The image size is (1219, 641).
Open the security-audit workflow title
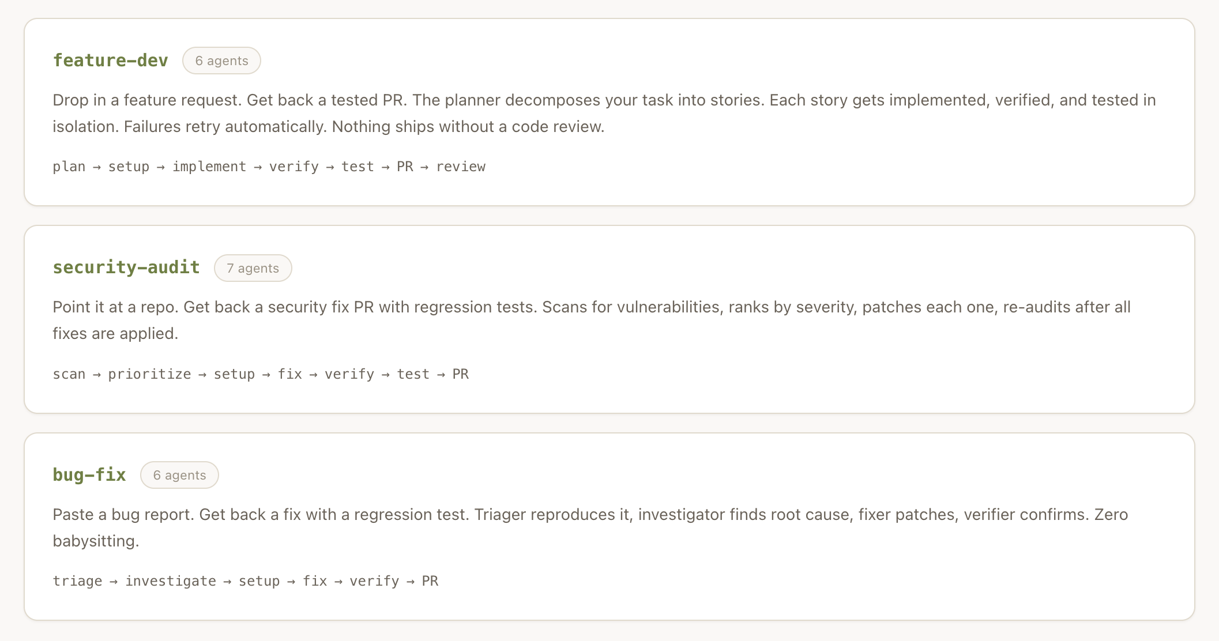pos(126,267)
